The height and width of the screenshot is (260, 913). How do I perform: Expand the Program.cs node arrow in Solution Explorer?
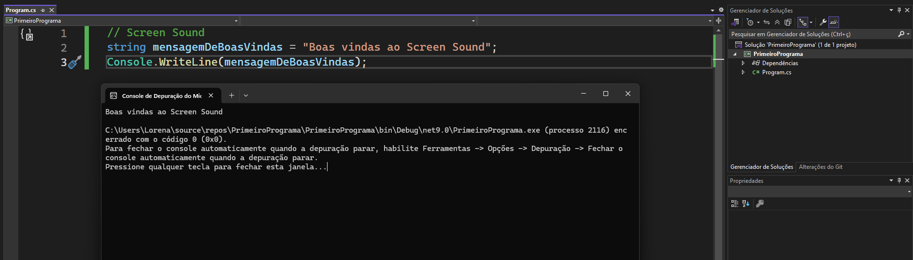click(x=743, y=72)
